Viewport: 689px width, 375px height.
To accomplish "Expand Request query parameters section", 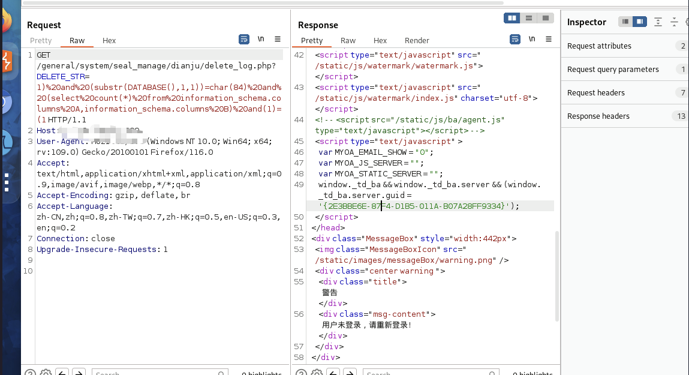I will (x=625, y=70).
